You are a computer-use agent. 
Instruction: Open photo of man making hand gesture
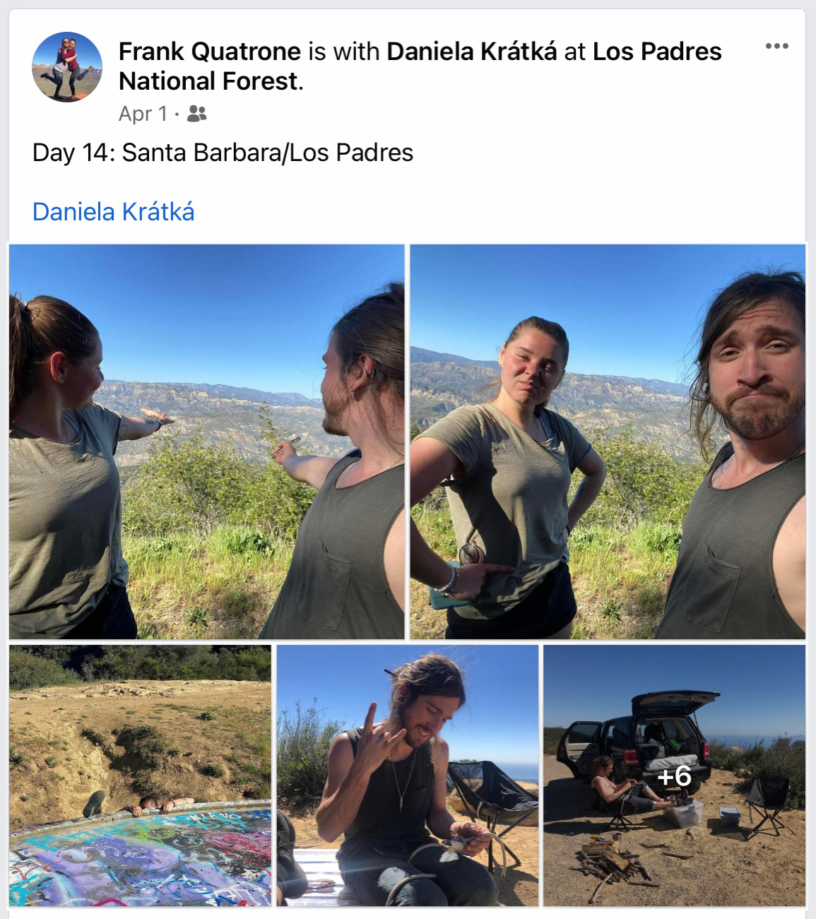[x=408, y=776]
